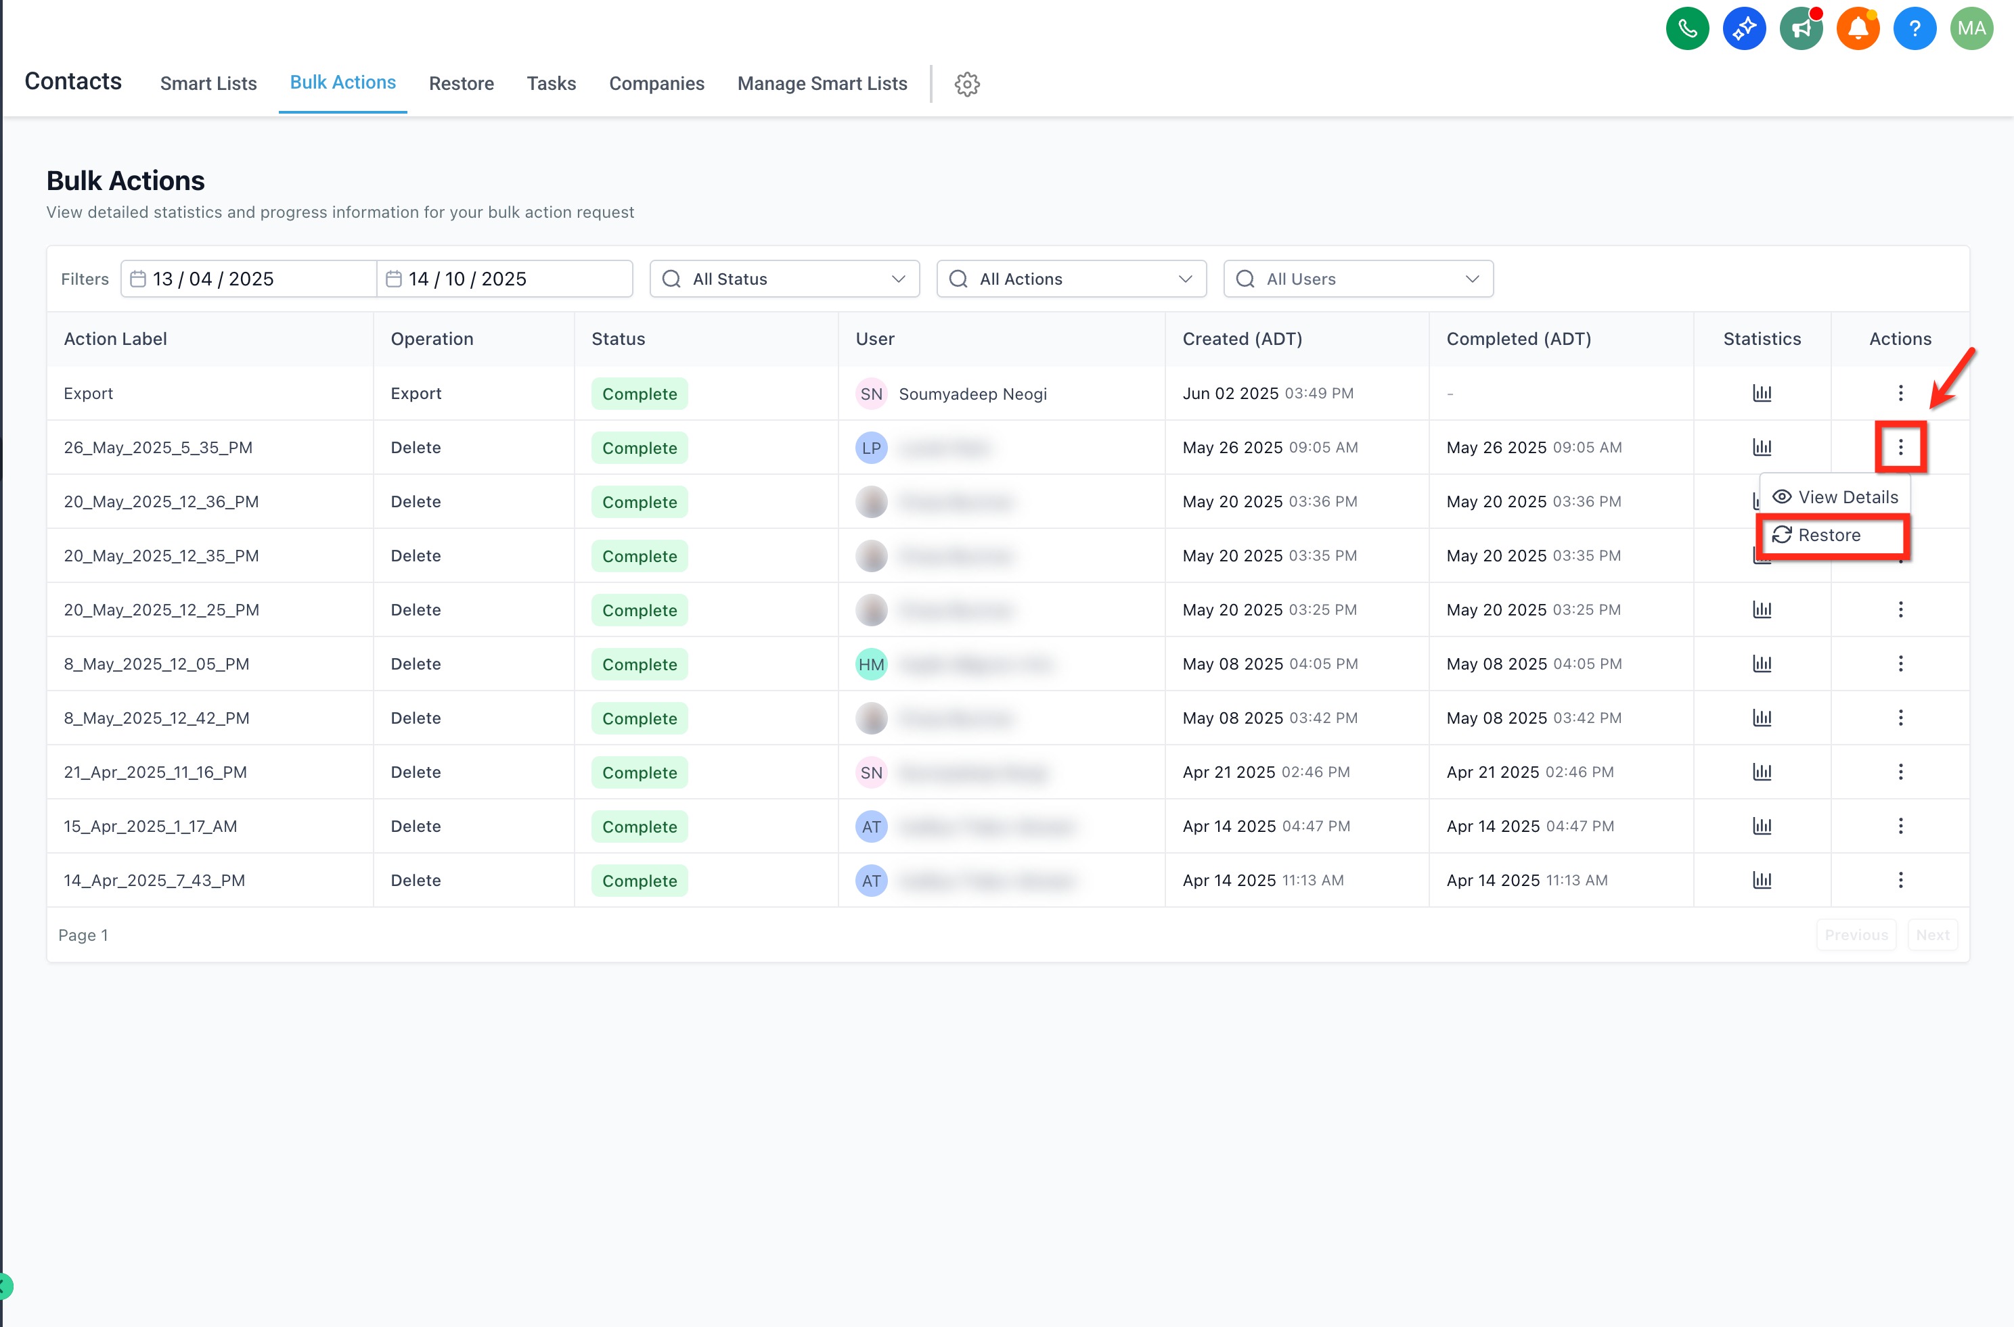Open the All Users filter dropdown

click(1358, 279)
